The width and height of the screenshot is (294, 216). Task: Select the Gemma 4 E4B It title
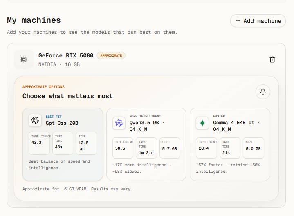(236, 126)
